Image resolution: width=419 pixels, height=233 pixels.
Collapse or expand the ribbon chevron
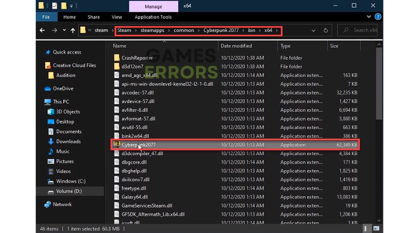(369, 17)
